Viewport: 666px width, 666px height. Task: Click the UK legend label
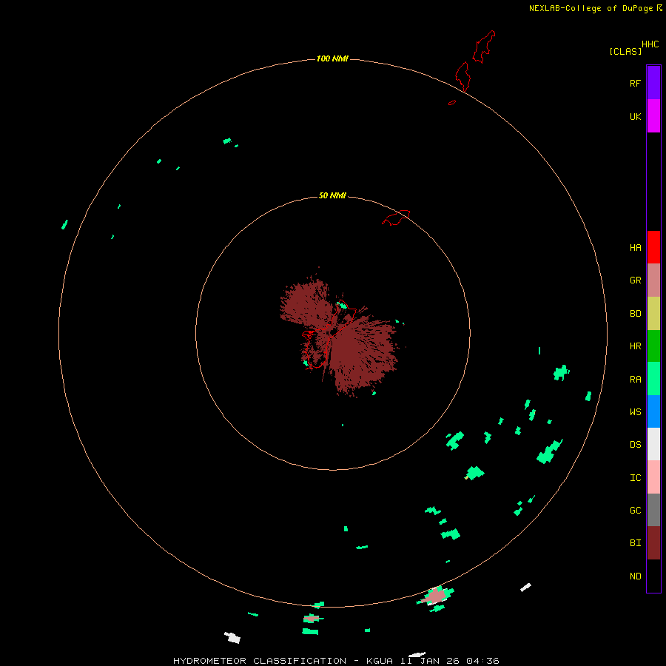pyautogui.click(x=635, y=116)
